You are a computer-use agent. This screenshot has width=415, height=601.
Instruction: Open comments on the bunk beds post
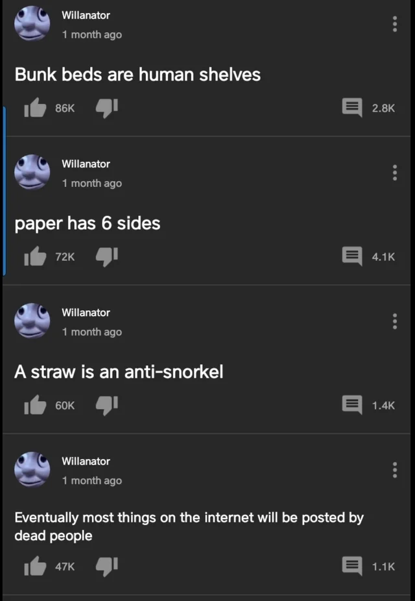(x=352, y=108)
